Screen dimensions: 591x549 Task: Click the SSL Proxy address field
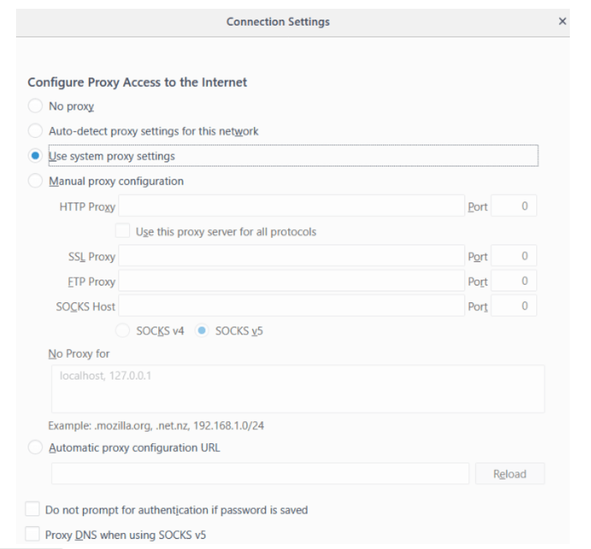pos(291,256)
